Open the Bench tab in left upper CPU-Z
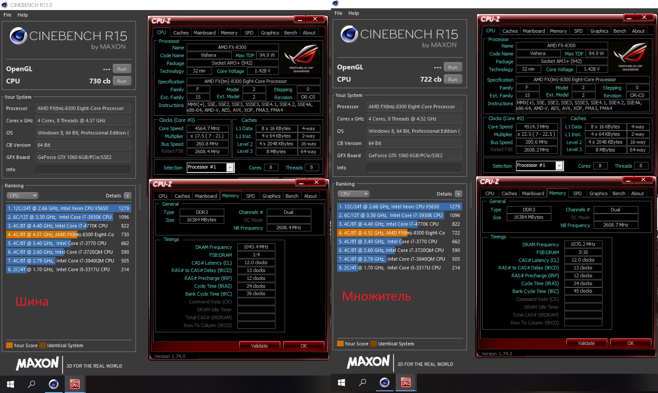This screenshot has width=658, height=393. tap(291, 33)
